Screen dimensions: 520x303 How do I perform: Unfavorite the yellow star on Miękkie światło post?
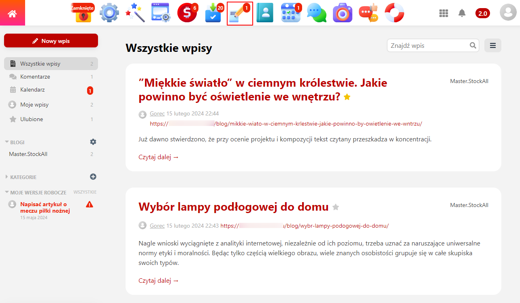347,97
